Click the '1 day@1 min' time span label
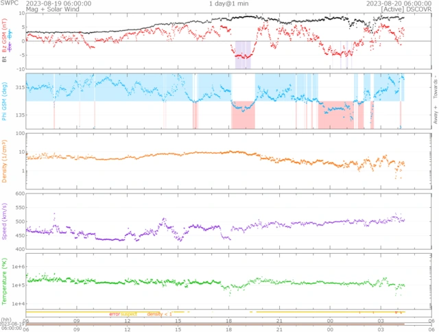This screenshot has width=439, height=332. tap(228, 3)
